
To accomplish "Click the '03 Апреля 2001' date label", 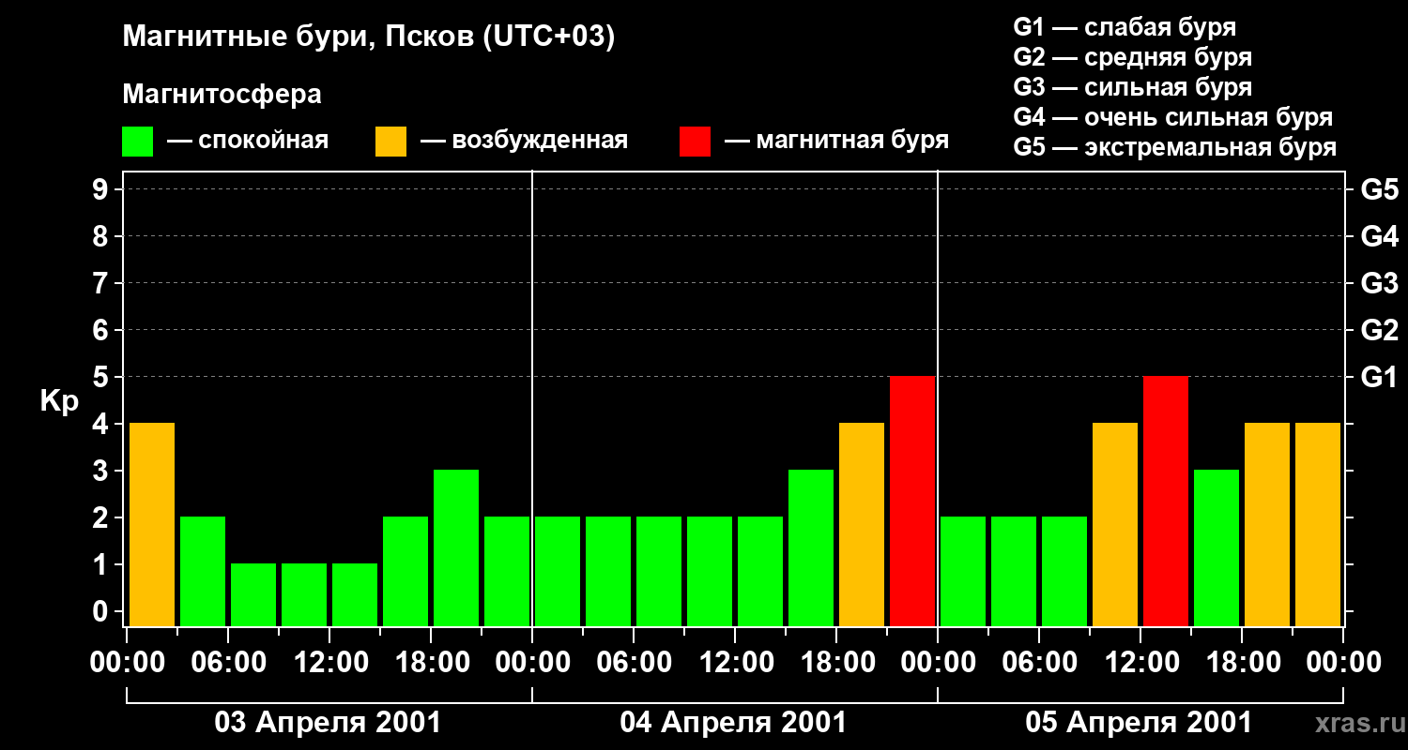I will point(328,723).
